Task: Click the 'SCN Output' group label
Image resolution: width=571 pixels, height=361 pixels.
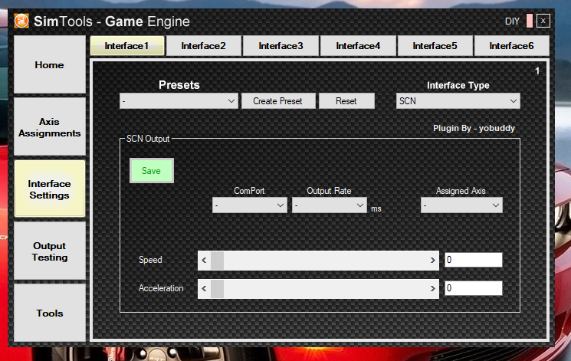Action: point(148,139)
